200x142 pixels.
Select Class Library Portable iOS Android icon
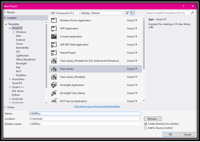[54, 61]
